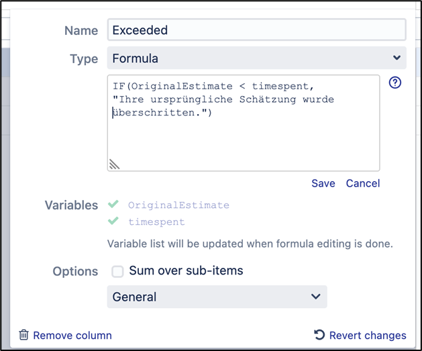Screen dimensions: 422x351
Task: Click the chevron arrow of the Type dropdown
Action: (x=397, y=58)
